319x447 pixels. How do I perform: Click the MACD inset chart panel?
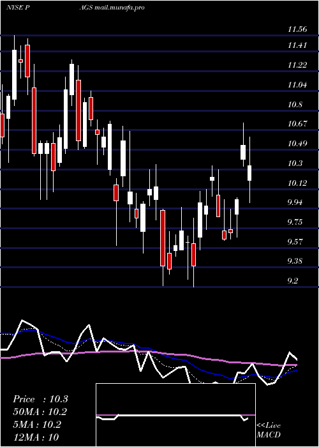click(175, 415)
